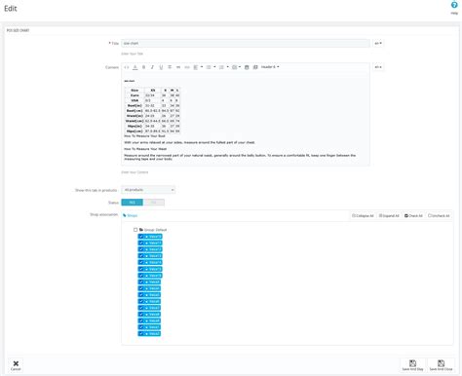Uncheck the last shop in the shop list
Image resolution: width=462 pixels, height=376 pixels.
(x=141, y=333)
